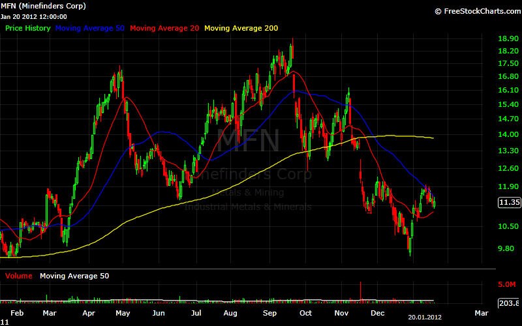522x326 pixels.
Task: Click the 20.01.2012 date marker
Action: (425, 318)
